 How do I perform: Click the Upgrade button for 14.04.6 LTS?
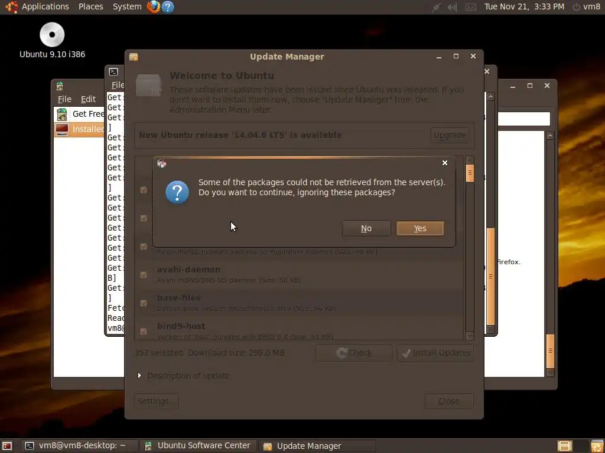(450, 135)
